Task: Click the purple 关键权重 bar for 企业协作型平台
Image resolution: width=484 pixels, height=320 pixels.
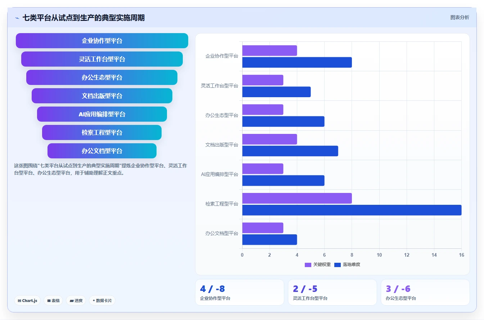Action: (x=270, y=51)
